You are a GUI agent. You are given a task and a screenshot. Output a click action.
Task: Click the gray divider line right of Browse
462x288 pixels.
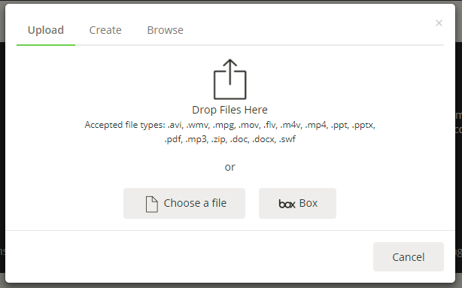[312, 45]
